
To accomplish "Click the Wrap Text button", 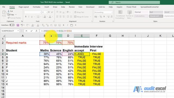I will coord(79,12).
